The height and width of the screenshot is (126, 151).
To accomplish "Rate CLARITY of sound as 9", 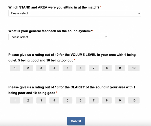I will pos(120,101).
